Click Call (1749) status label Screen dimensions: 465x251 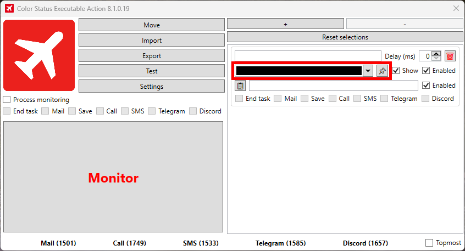130,243
